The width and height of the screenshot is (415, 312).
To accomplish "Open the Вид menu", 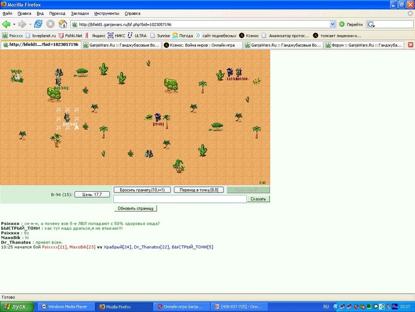I will (x=40, y=13).
